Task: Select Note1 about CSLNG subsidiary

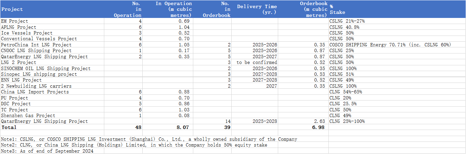Action: tap(149, 139)
